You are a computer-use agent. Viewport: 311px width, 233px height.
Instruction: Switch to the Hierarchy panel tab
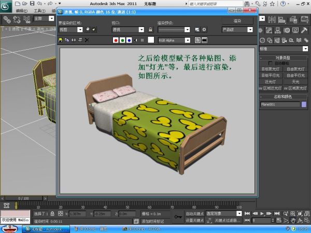278,31
